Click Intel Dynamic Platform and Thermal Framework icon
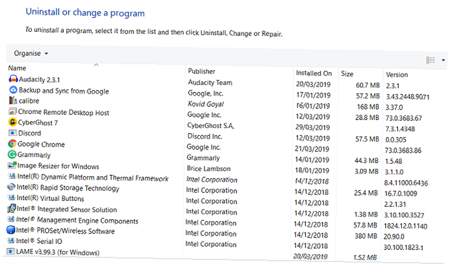Image resolution: width=449 pixels, height=265 pixels. (x=12, y=176)
